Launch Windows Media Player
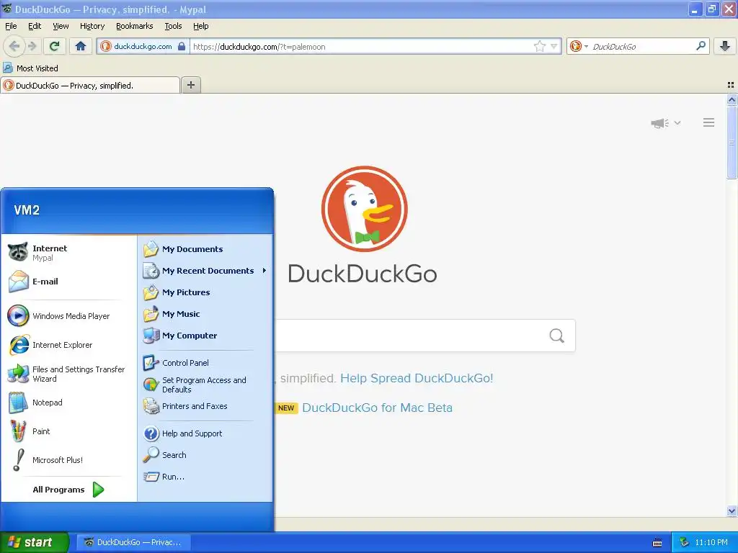The width and height of the screenshot is (738, 553). 68,316
